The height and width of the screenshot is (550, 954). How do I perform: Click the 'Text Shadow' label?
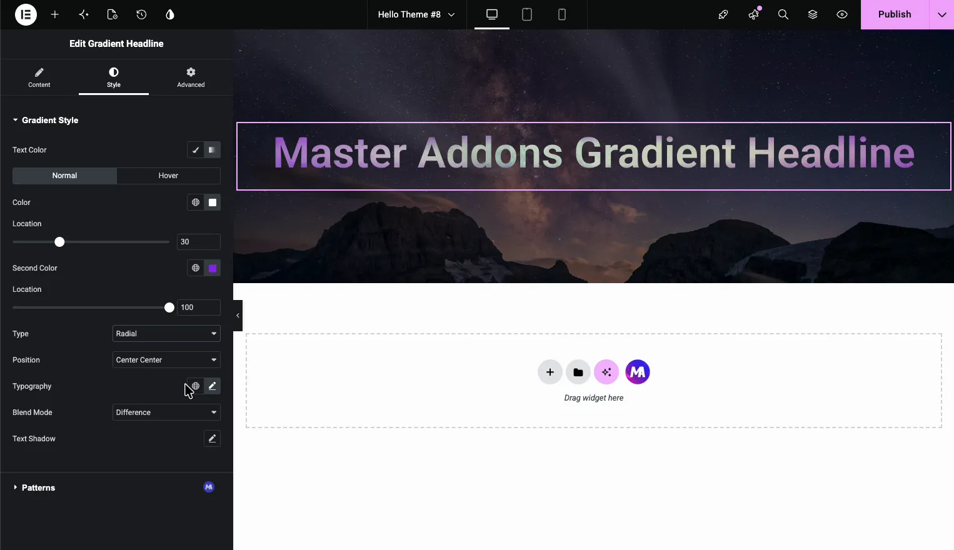pos(34,439)
